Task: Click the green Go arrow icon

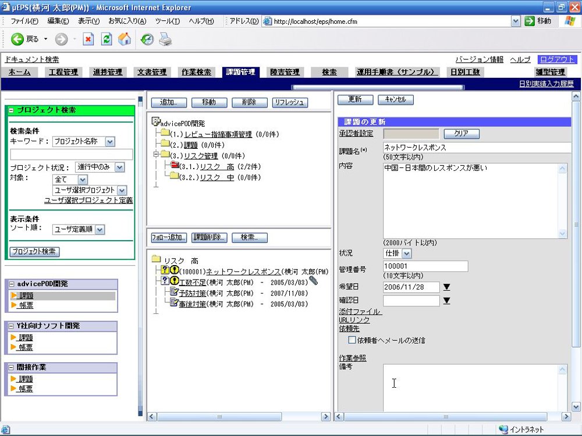Action: 529,21
